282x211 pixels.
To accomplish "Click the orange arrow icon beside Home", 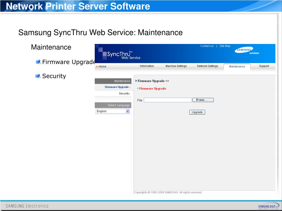I will pyautogui.click(x=97, y=66).
